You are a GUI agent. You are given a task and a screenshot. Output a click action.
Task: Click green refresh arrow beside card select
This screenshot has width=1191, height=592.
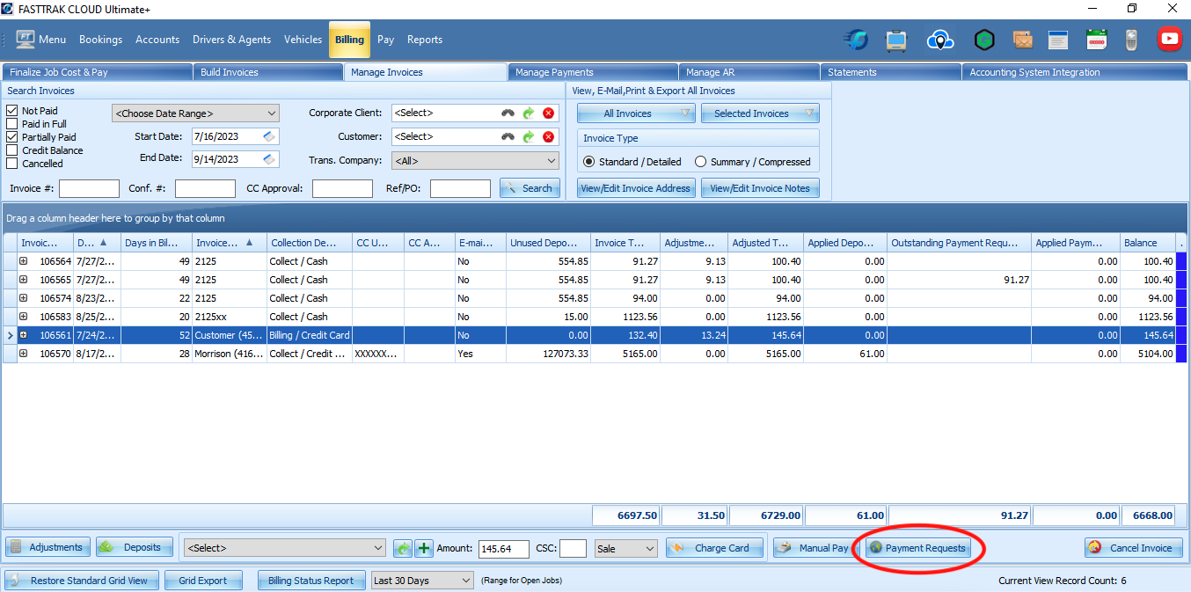[402, 548]
